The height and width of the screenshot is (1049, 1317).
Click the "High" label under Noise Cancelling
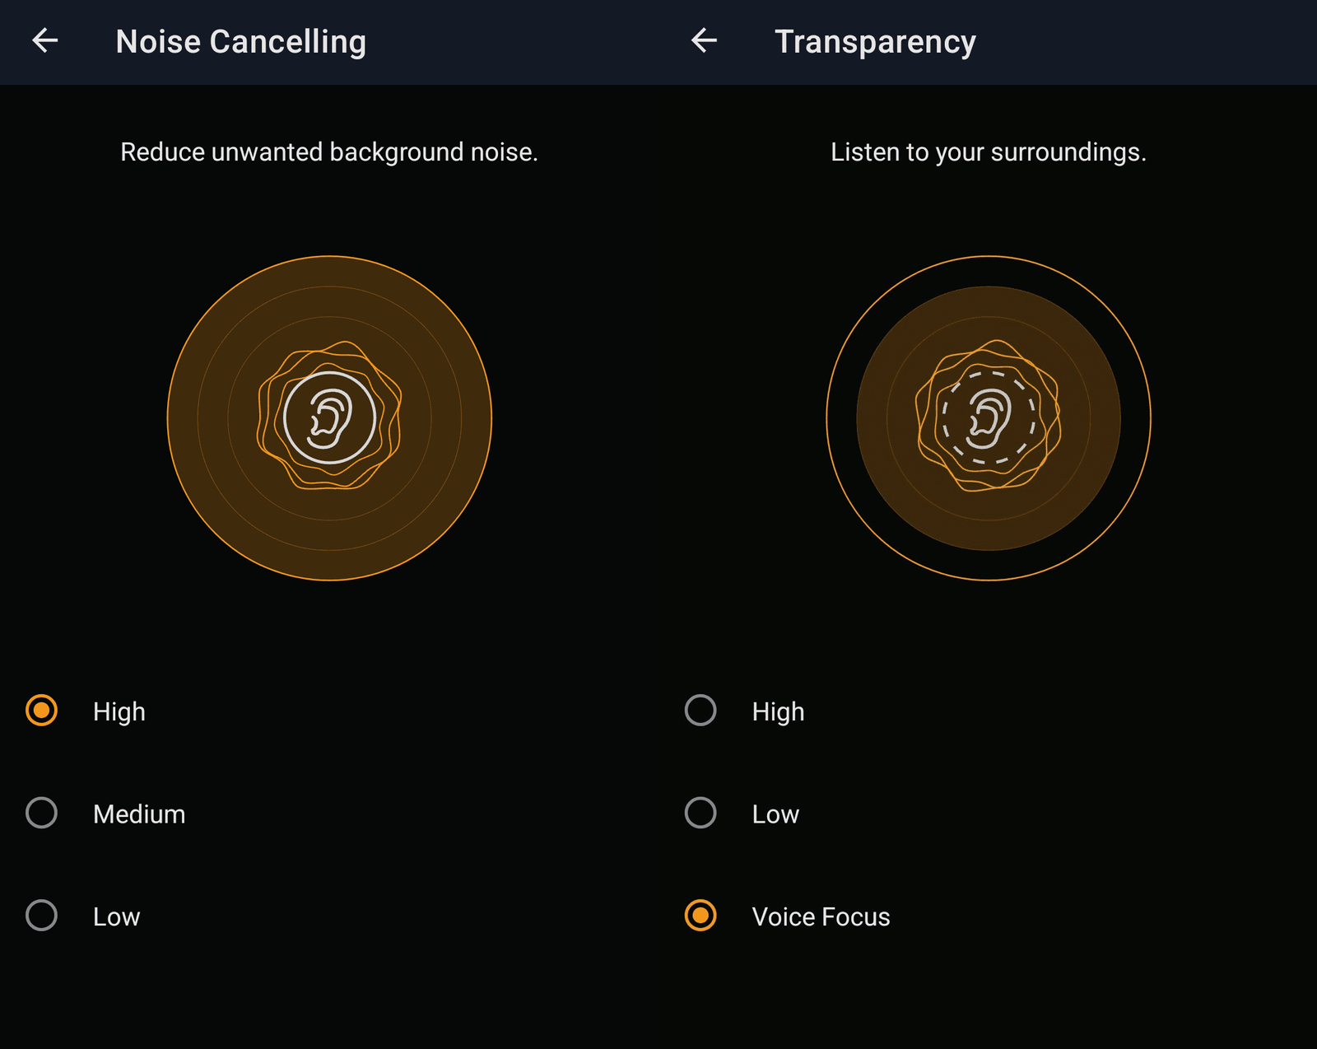[119, 711]
